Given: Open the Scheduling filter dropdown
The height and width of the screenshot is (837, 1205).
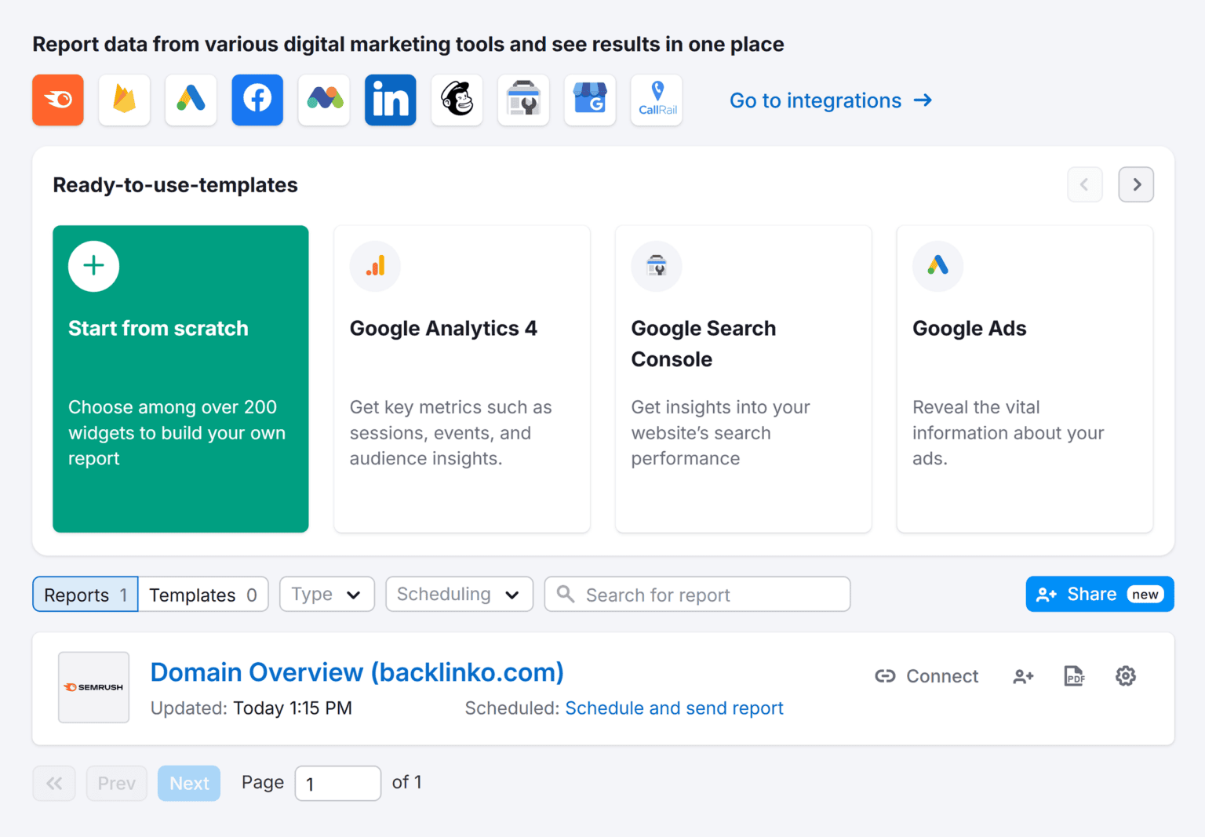Looking at the screenshot, I should [x=459, y=595].
